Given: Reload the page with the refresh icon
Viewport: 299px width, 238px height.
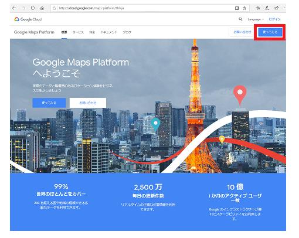Looking at the screenshot, I should tap(33, 8).
